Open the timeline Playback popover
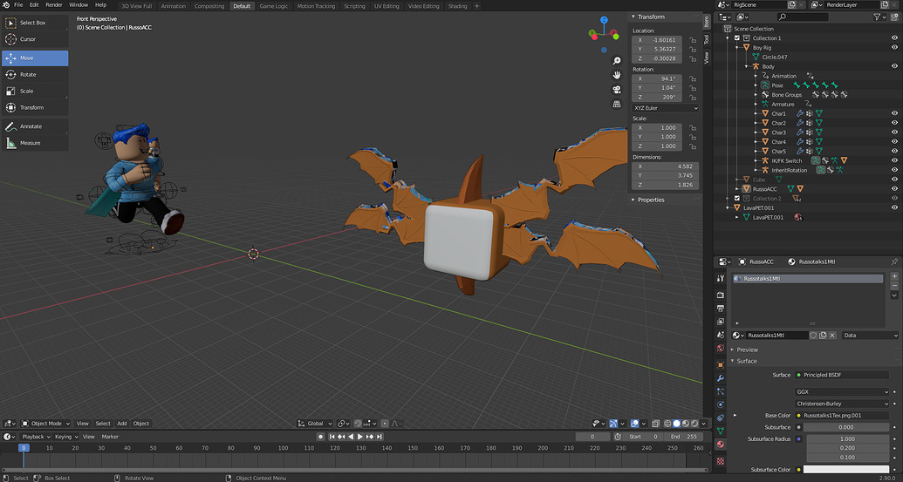 point(35,437)
